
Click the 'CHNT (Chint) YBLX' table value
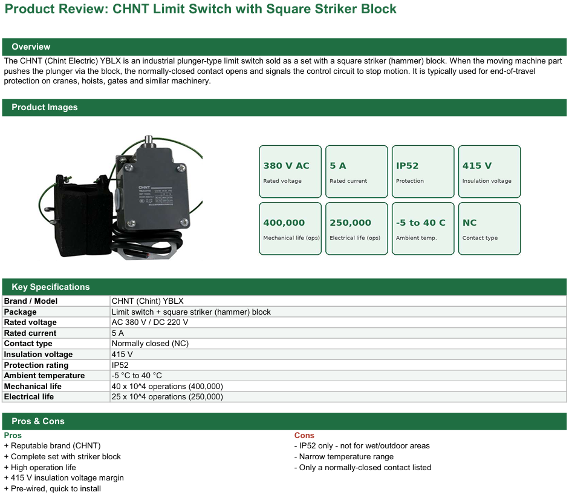(x=148, y=301)
